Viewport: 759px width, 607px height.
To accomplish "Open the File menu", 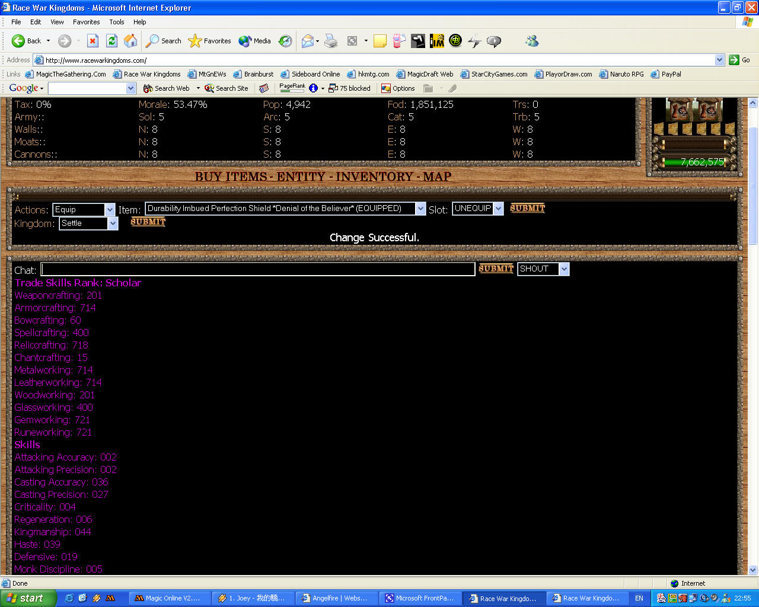I will tap(16, 22).
